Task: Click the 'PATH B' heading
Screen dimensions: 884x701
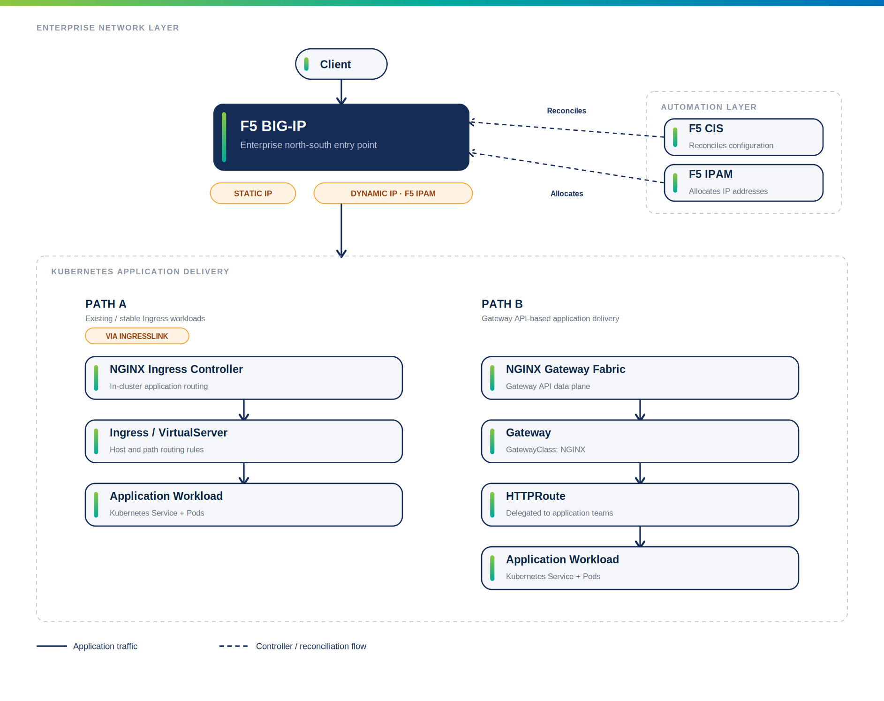Action: click(502, 304)
